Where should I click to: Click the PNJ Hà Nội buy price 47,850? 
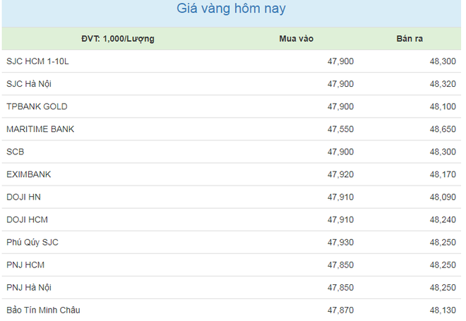tap(340, 287)
